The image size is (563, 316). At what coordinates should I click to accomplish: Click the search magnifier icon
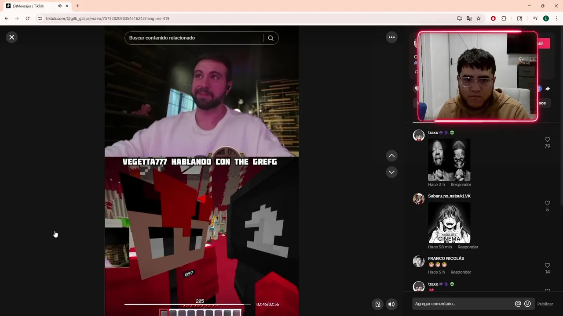[271, 38]
